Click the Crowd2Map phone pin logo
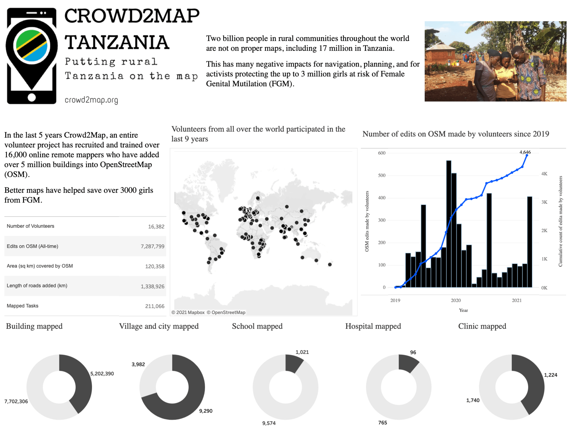Viewport: 571px width, 444px height. coord(32,56)
